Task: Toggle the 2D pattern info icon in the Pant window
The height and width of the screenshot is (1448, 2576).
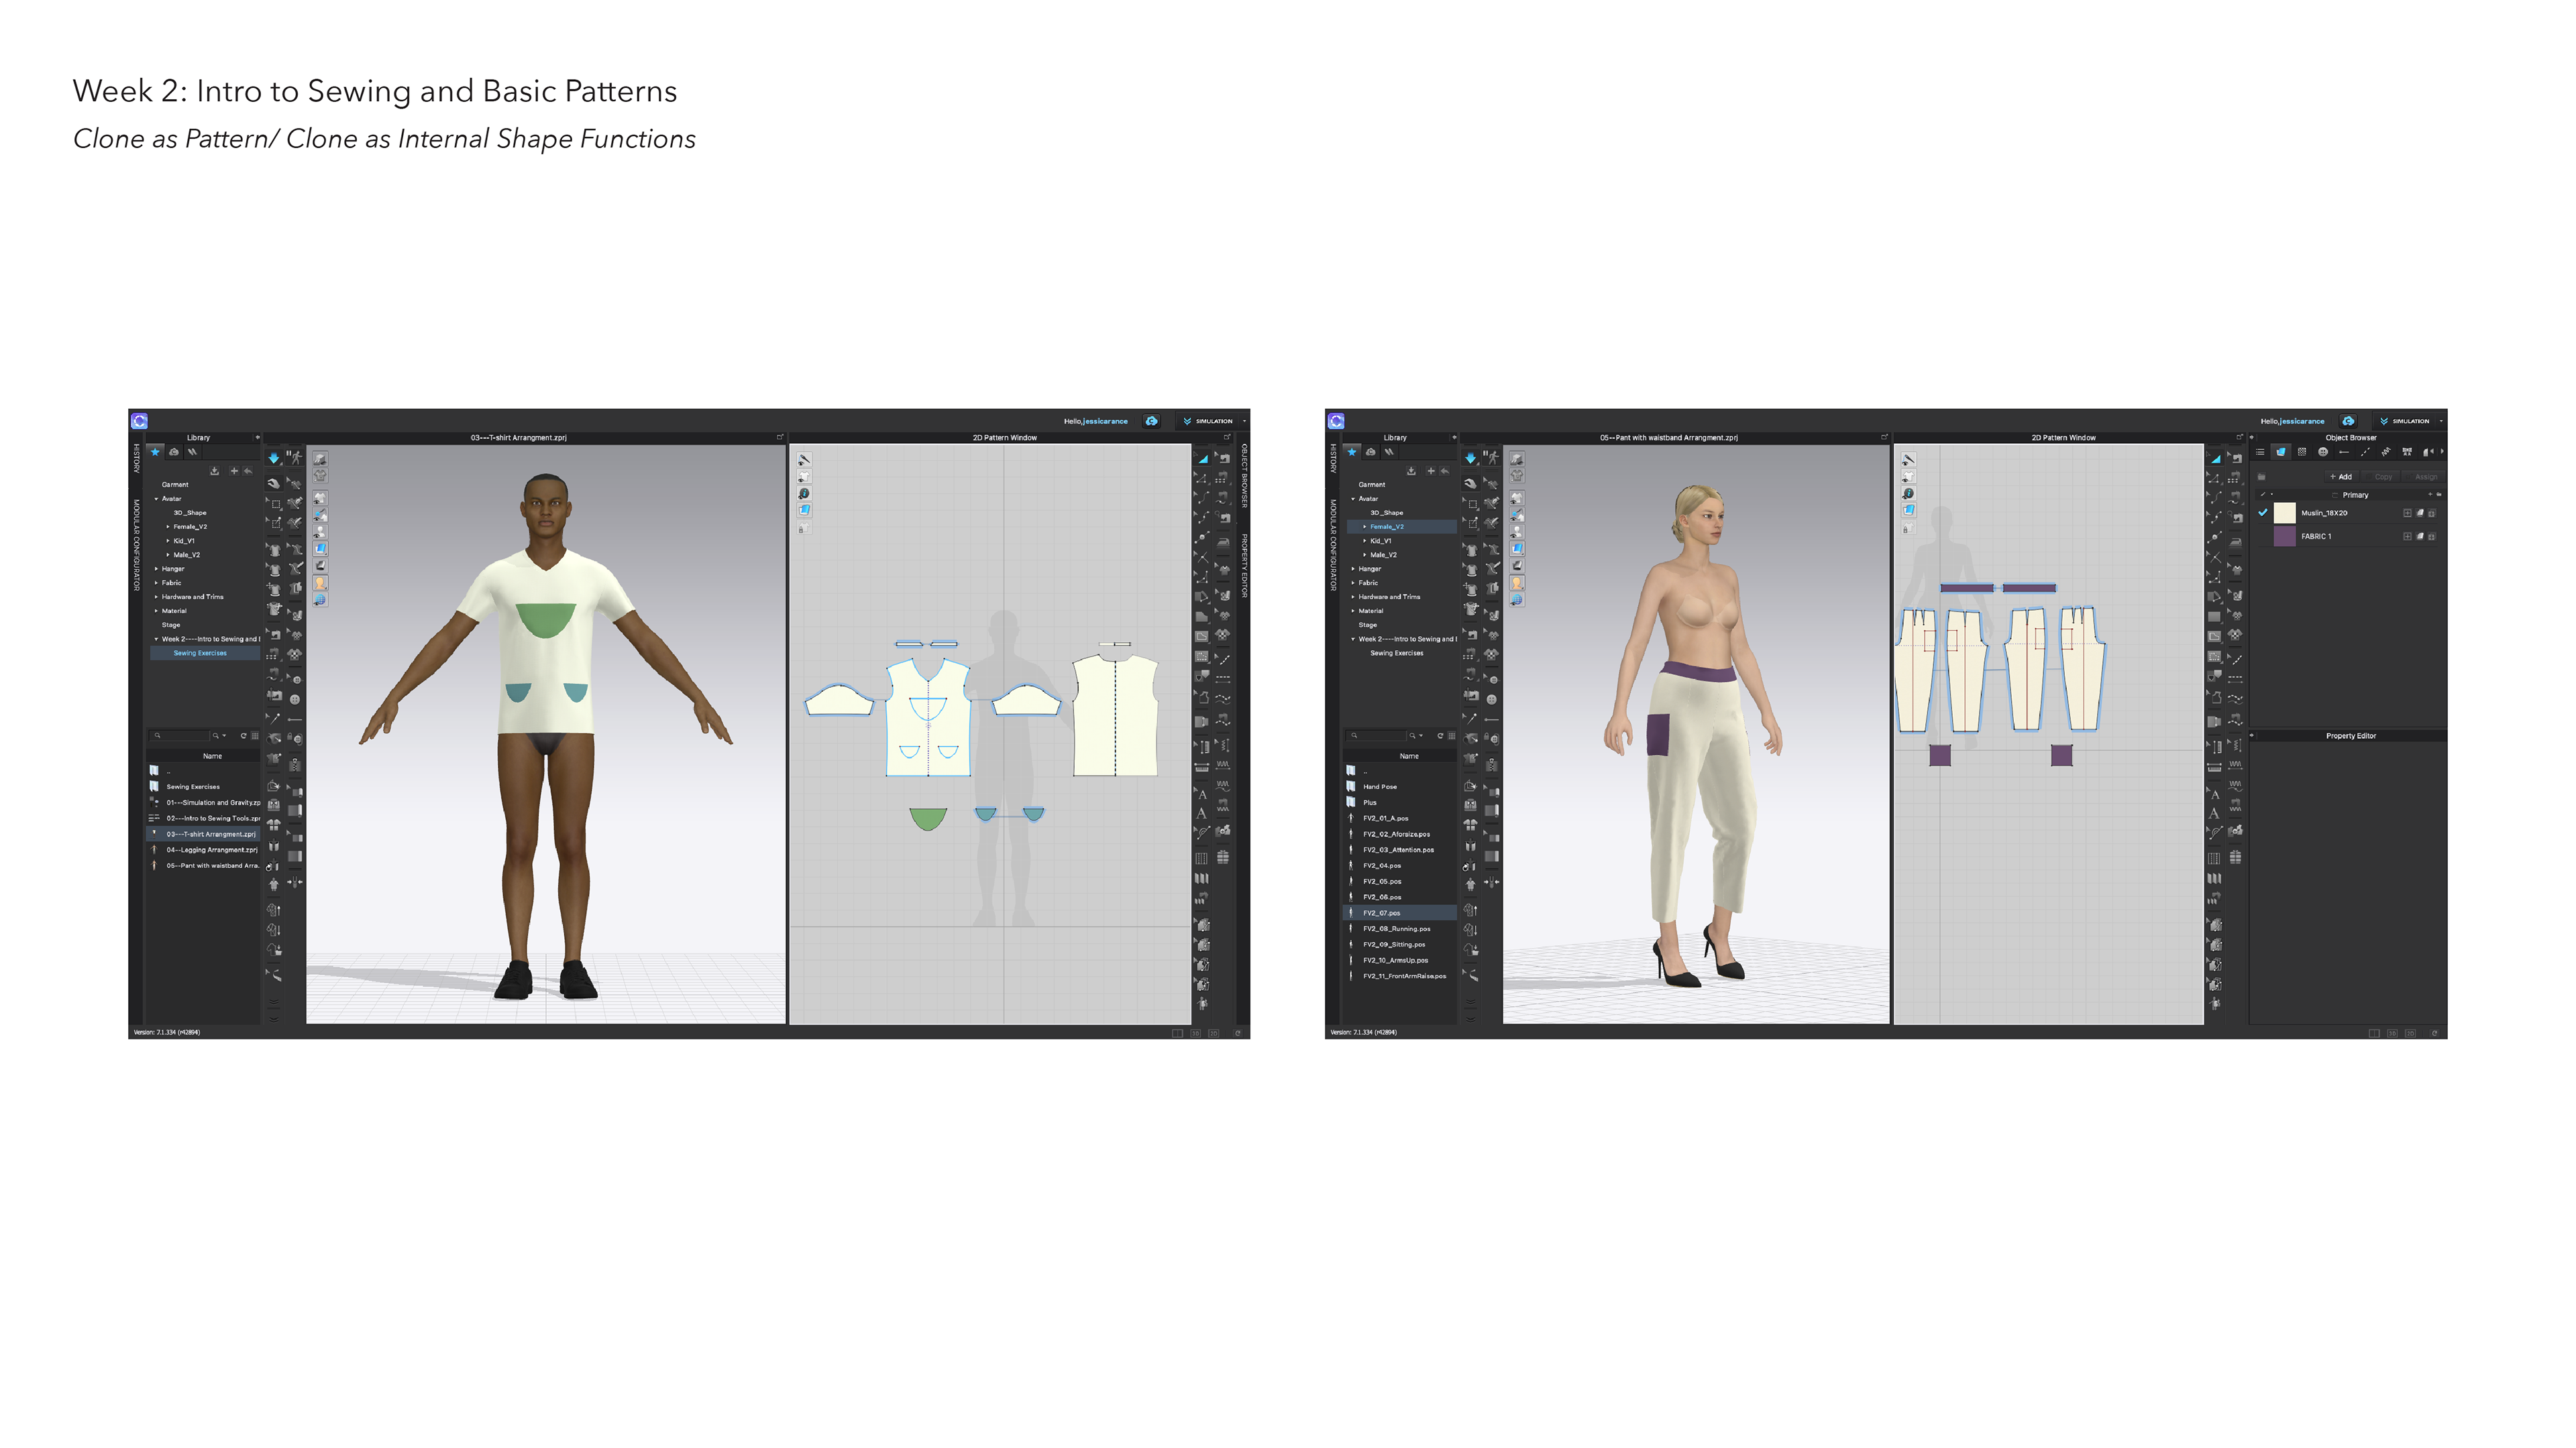Action: (x=1908, y=493)
